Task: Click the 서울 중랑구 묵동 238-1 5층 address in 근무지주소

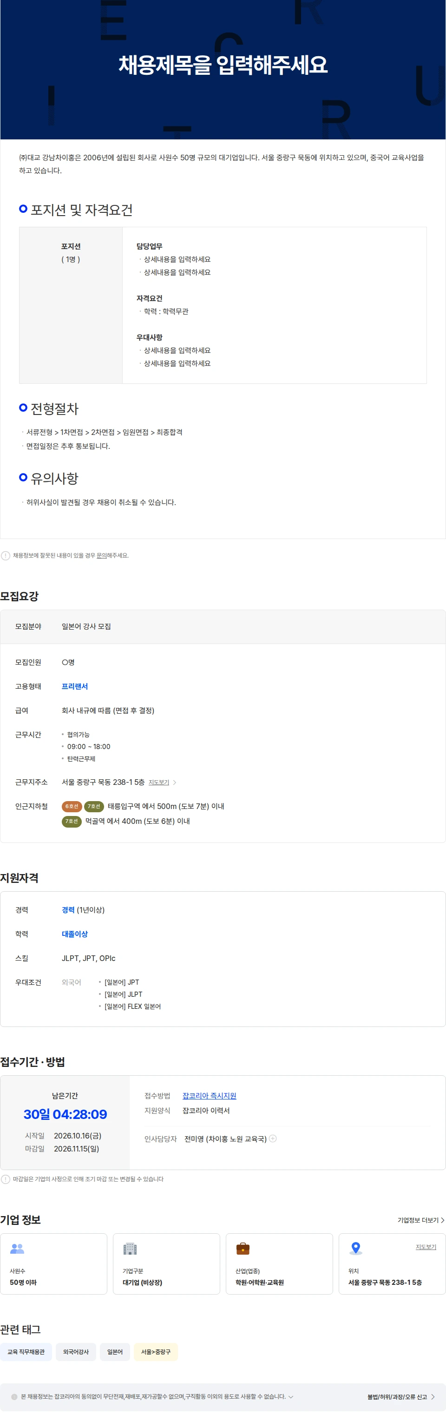Action: click(103, 782)
